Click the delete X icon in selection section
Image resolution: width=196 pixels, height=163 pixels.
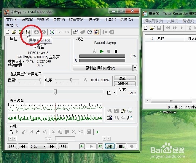74,132
